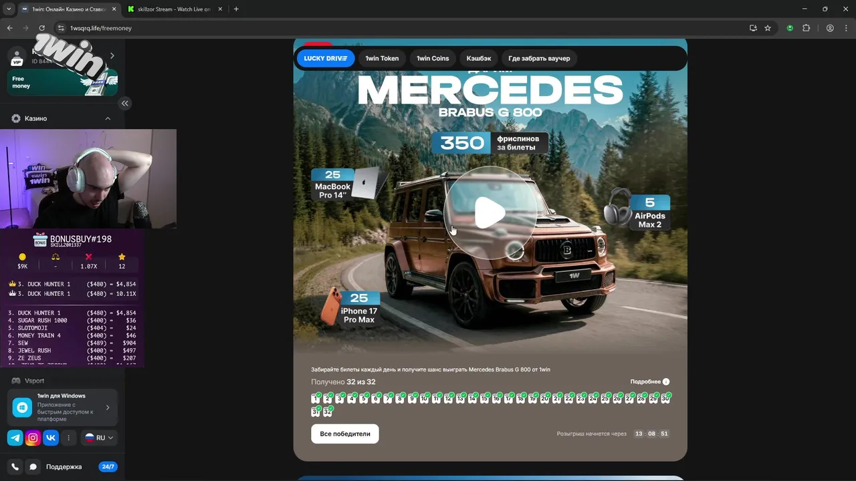Select the Где забрать ваучер tab
The height and width of the screenshot is (481, 856).
(539, 58)
